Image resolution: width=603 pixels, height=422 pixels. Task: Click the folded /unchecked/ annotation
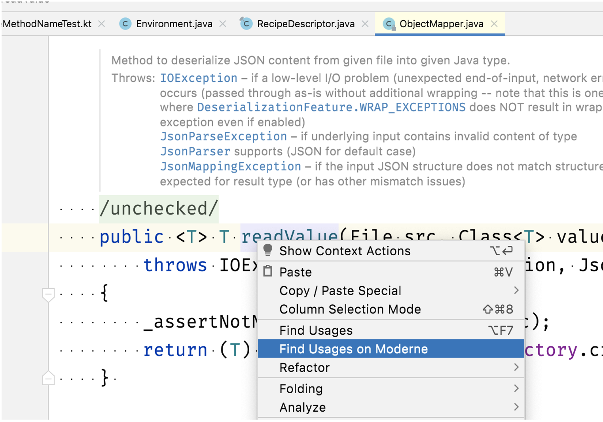tap(159, 209)
